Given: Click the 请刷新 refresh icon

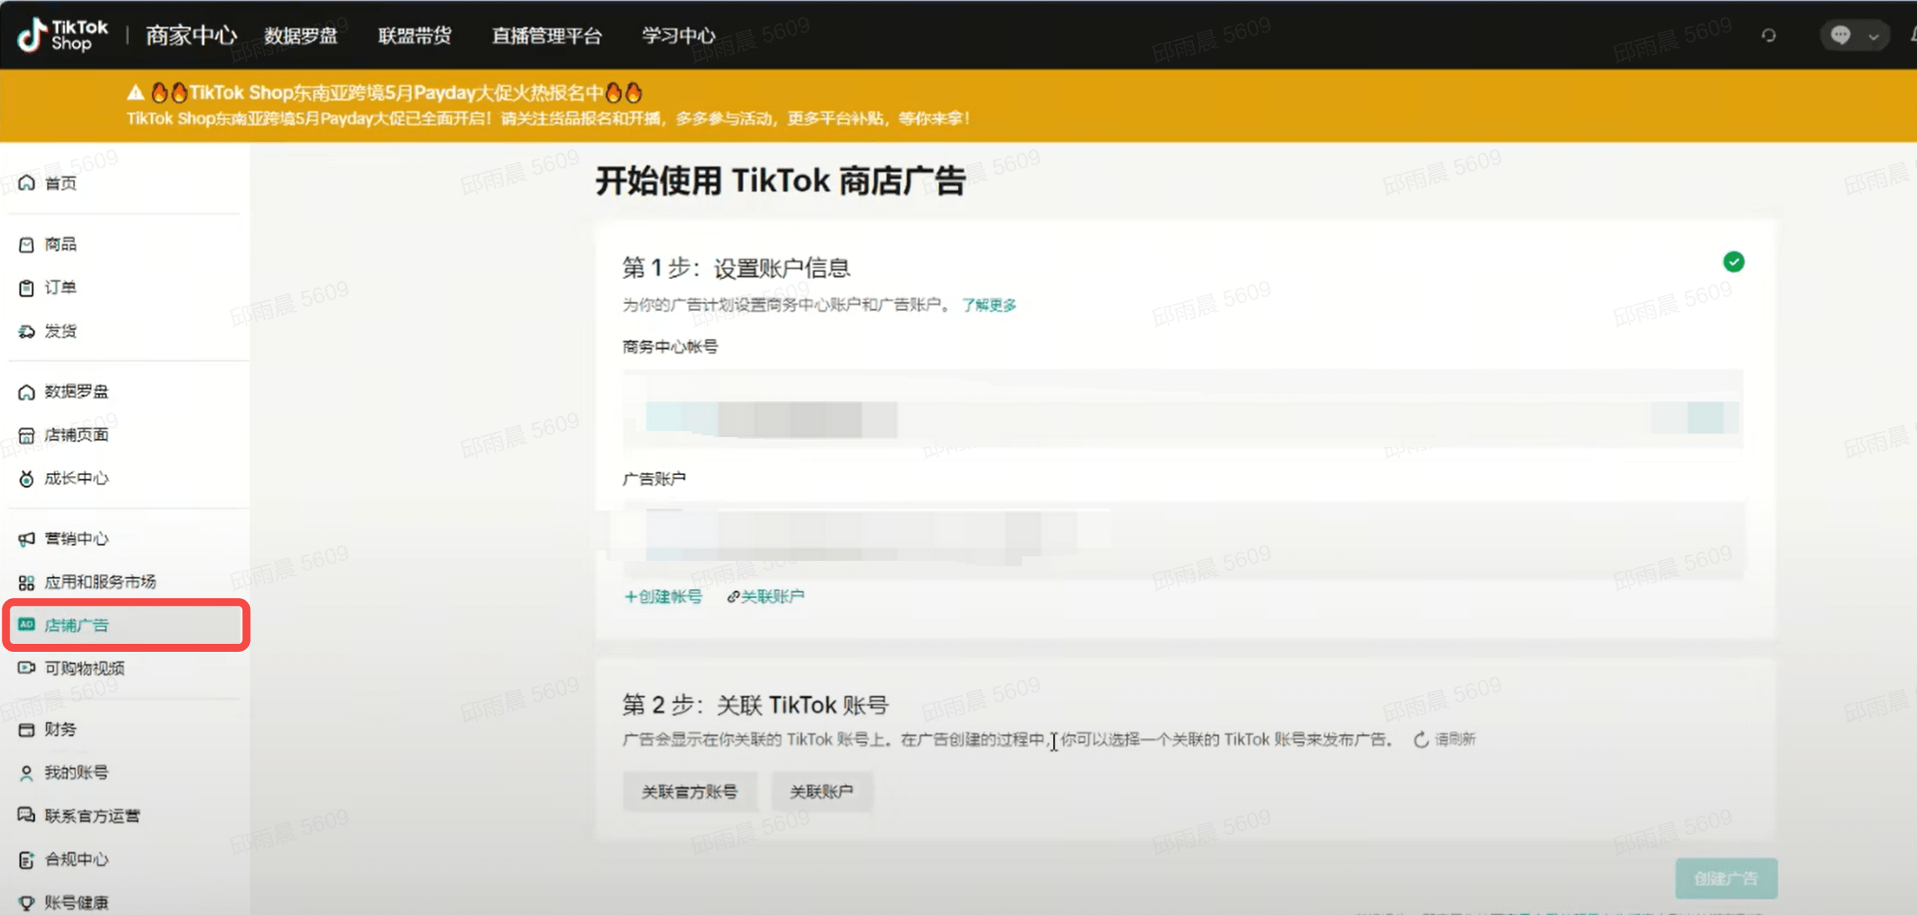Looking at the screenshot, I should click(1421, 740).
